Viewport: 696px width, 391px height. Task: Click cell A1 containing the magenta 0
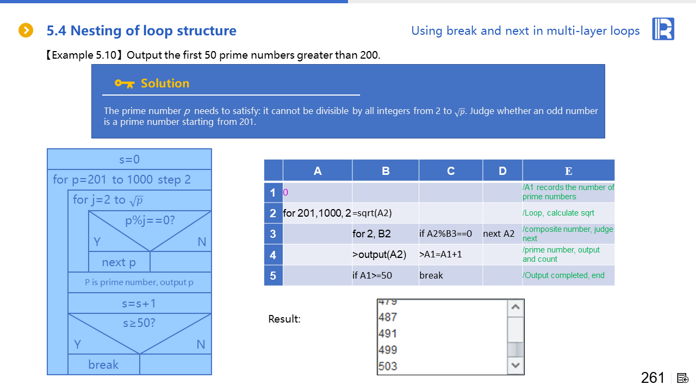tap(317, 192)
